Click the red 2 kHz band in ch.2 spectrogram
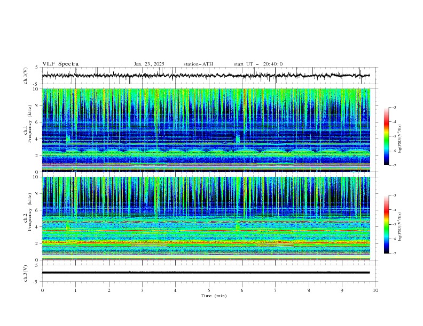423x326 pixels. pos(206,243)
